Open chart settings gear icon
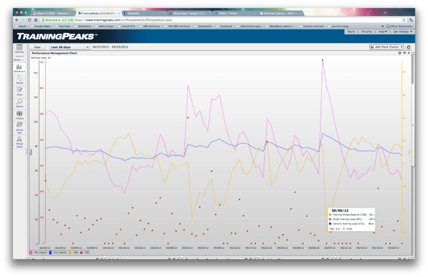428x277 pixels. pyautogui.click(x=399, y=53)
